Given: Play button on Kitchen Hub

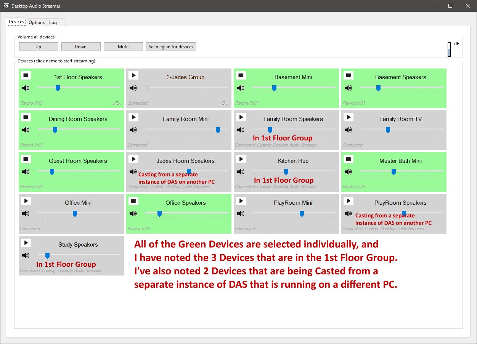Looking at the screenshot, I should tap(241, 159).
